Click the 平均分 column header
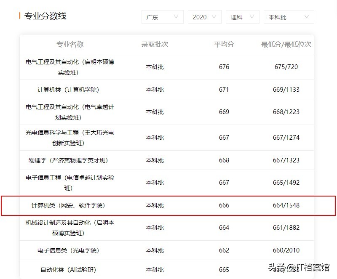This screenshot has height=279, width=337. coord(224,44)
